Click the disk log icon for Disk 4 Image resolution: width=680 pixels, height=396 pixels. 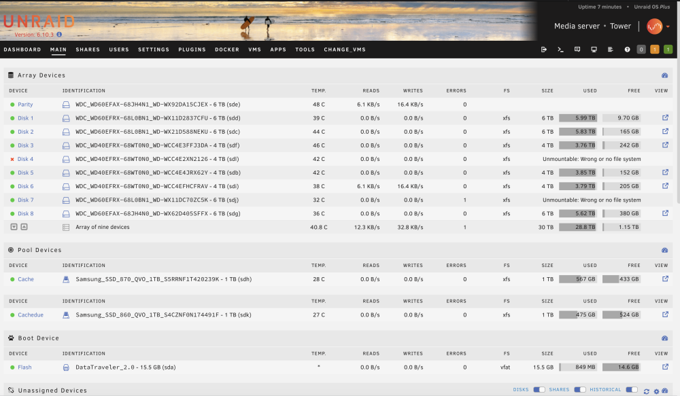tap(66, 159)
